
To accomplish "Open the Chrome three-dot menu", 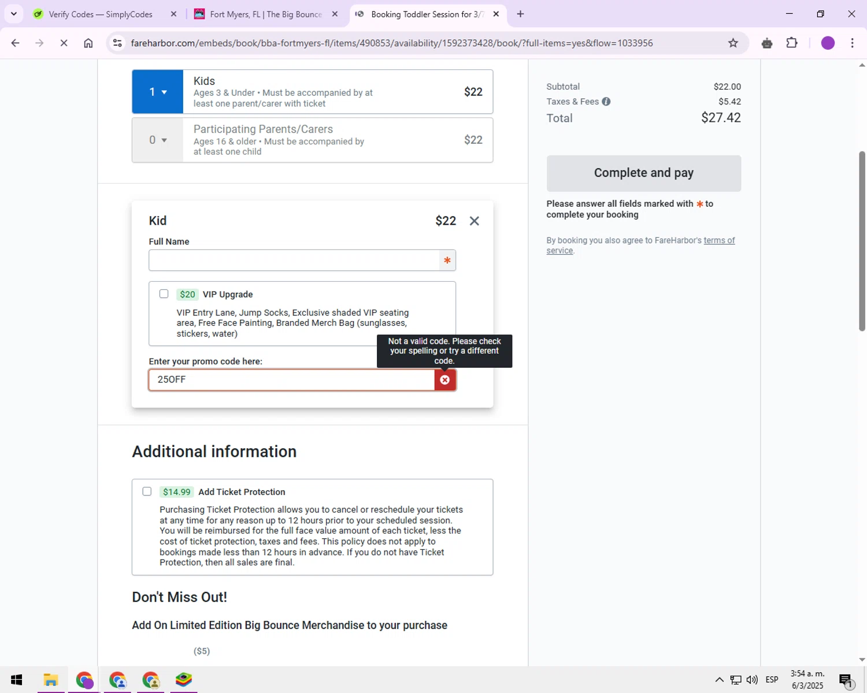I will (853, 43).
